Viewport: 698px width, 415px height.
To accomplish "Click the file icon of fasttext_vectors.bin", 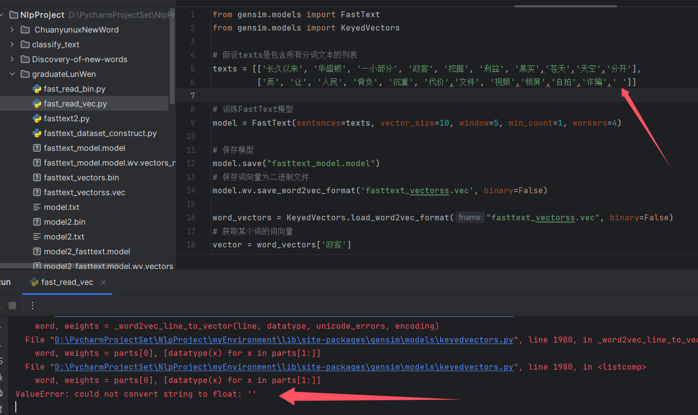I will 37,178.
